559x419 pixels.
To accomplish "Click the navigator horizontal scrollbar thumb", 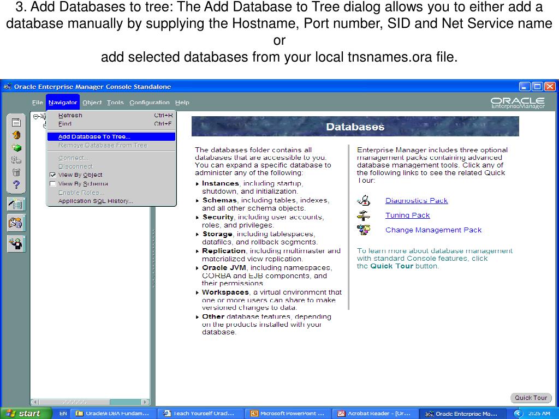I will point(74,402).
